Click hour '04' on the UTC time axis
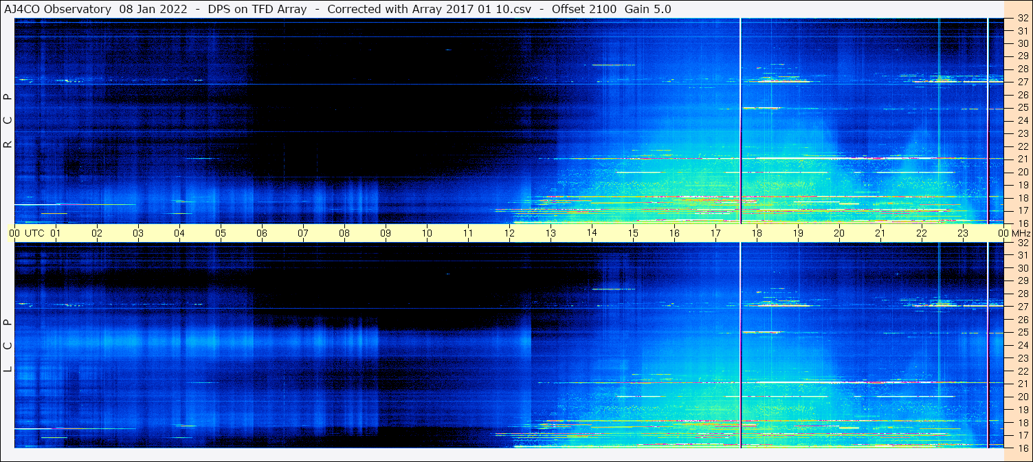Viewport: 1033px width, 462px height. coord(179,233)
